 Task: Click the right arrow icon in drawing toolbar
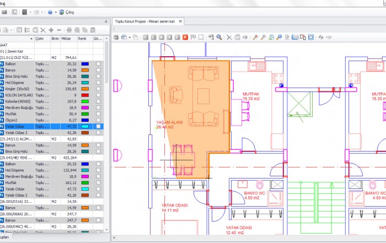pos(245,37)
